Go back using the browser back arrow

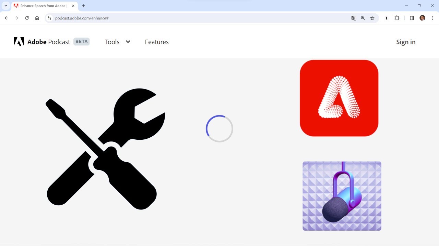coord(6,18)
